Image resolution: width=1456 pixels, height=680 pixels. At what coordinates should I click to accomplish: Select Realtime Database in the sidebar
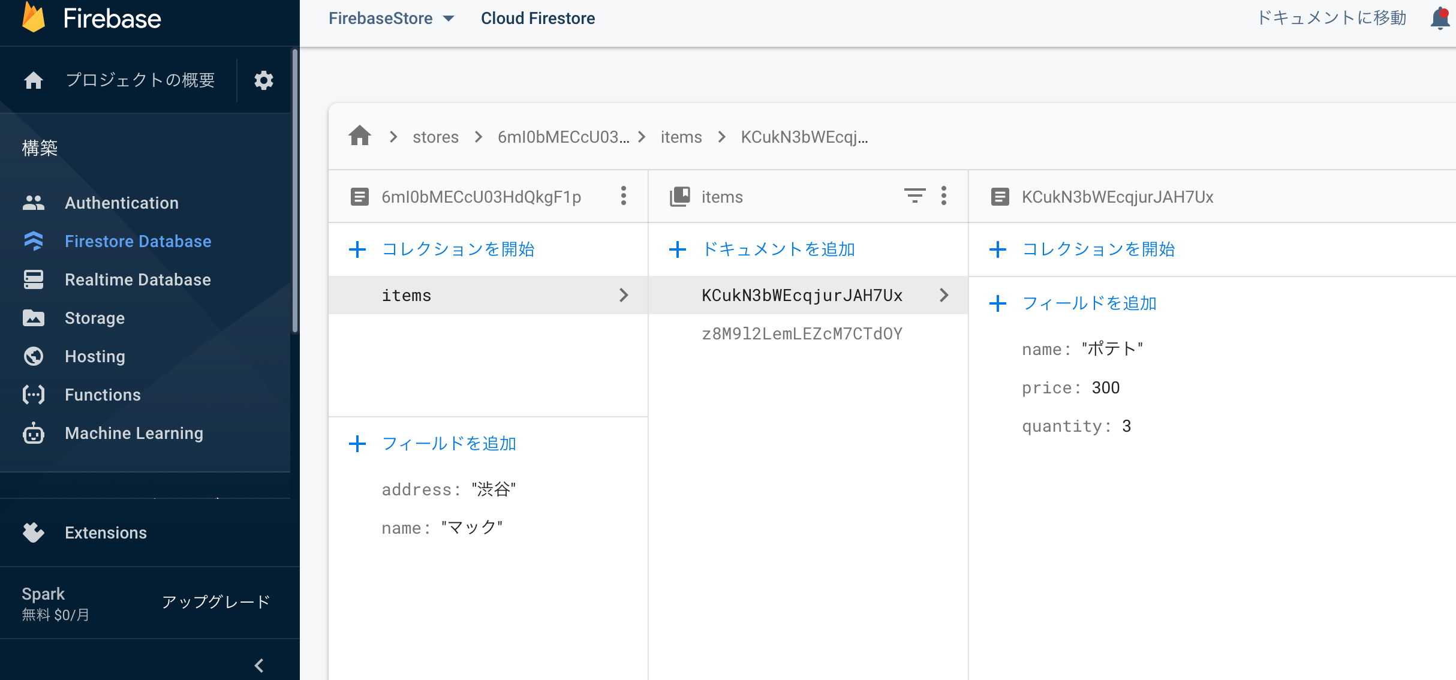138,279
